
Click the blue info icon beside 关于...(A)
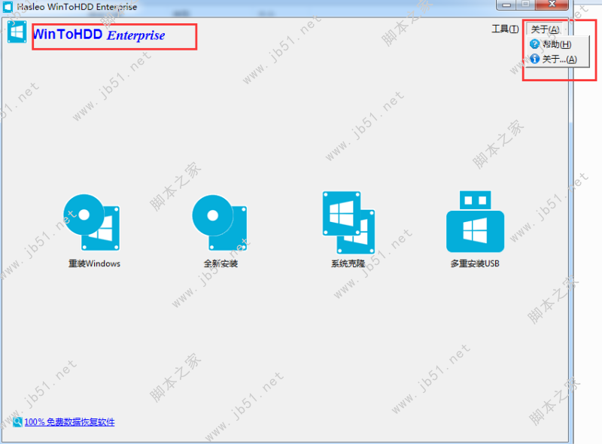coord(534,58)
